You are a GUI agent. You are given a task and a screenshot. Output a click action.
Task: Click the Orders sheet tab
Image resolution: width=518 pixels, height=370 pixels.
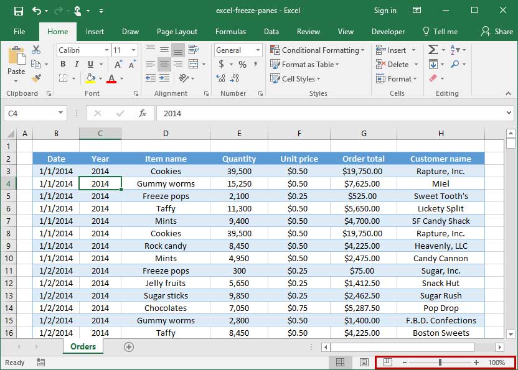pyautogui.click(x=83, y=346)
